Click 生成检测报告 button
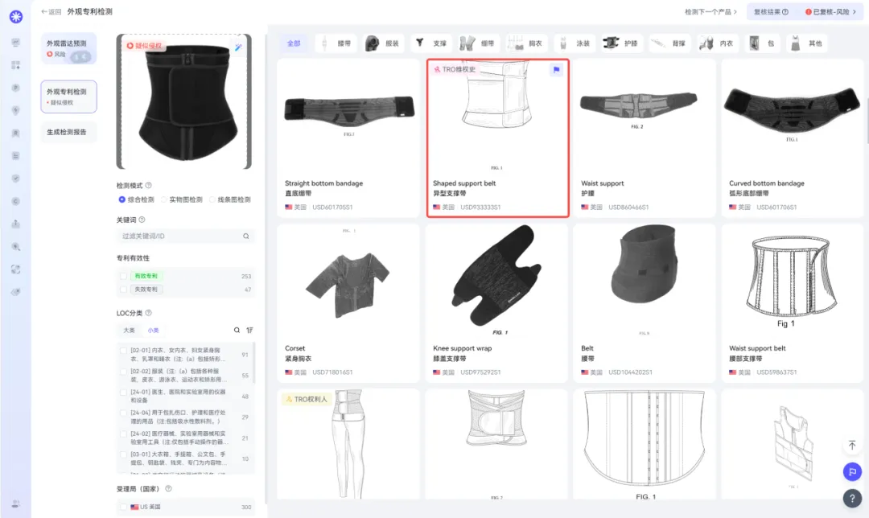 pos(68,132)
